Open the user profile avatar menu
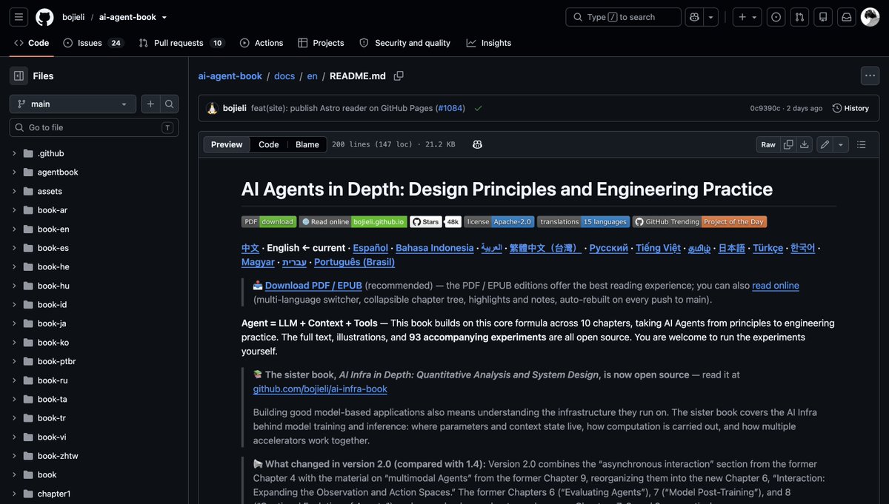The height and width of the screenshot is (504, 889). click(x=870, y=17)
